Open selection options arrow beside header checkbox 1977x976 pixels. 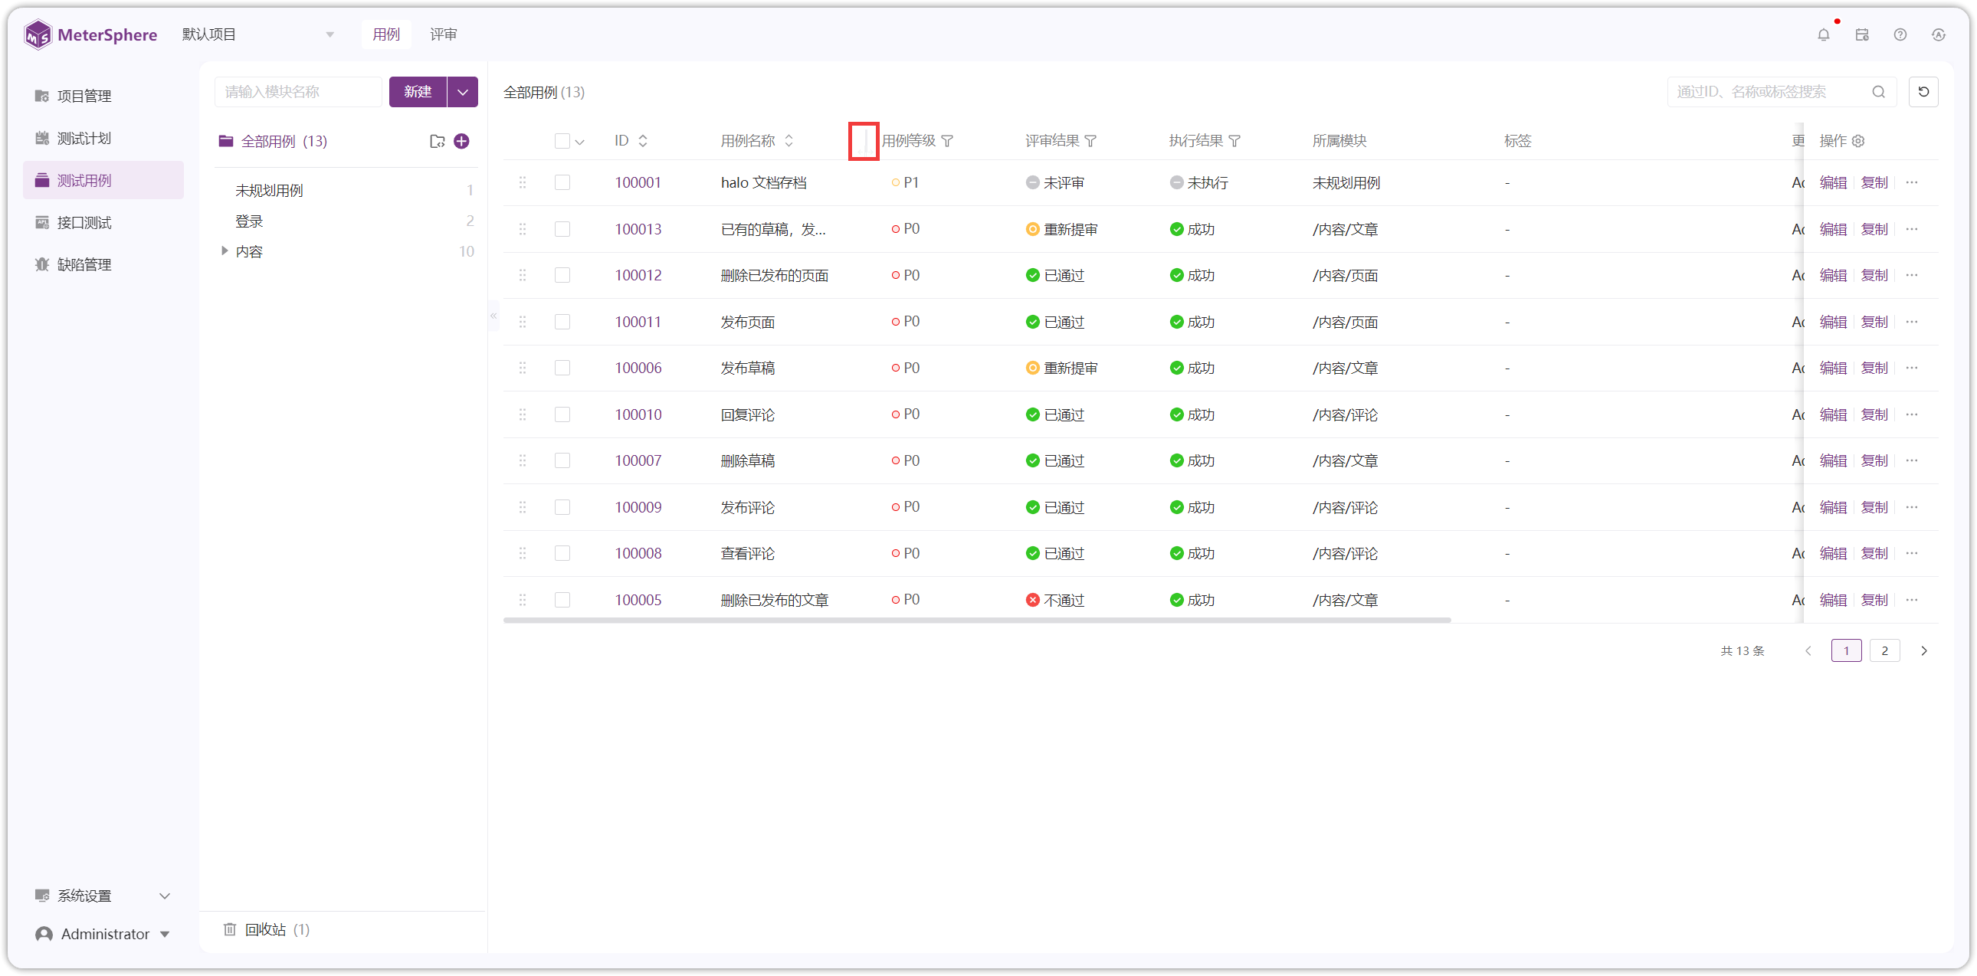pyautogui.click(x=580, y=142)
